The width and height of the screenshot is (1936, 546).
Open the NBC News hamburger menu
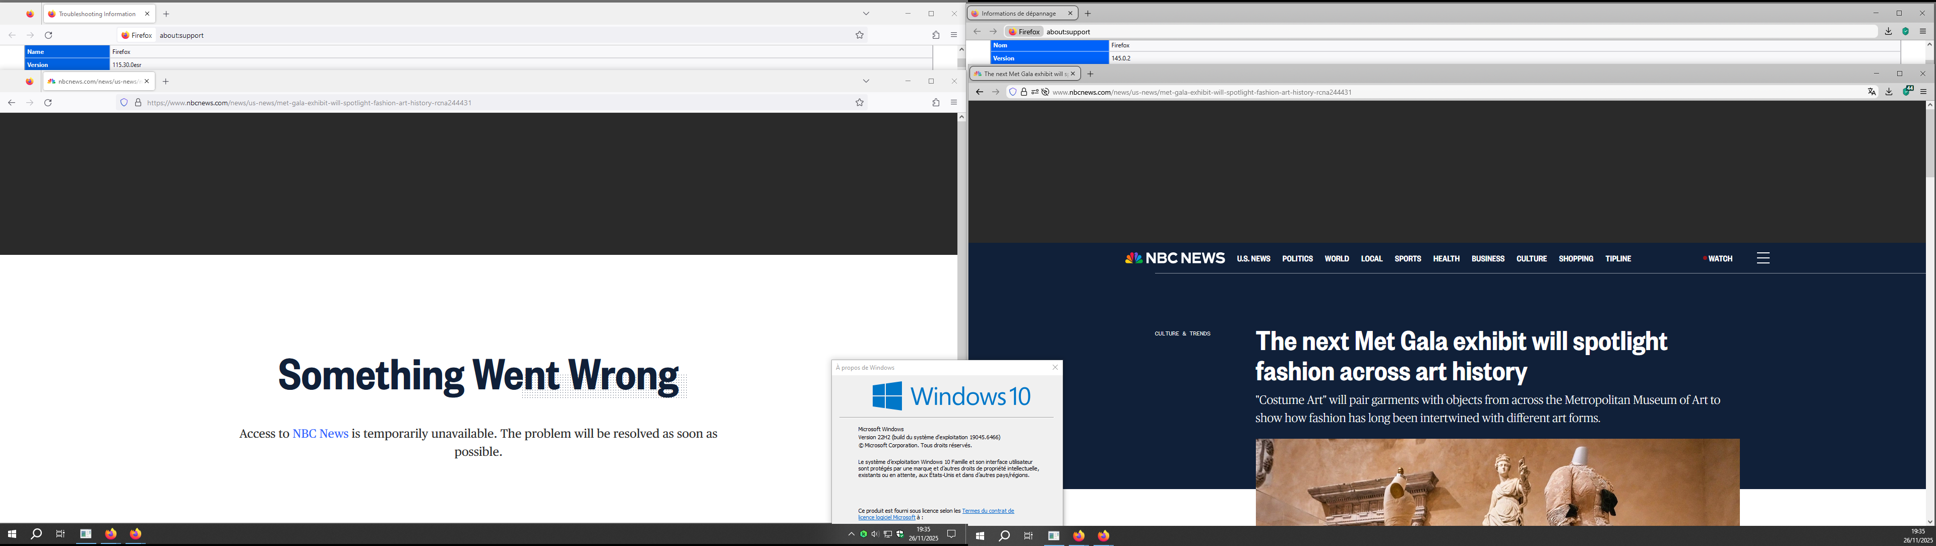[1763, 258]
